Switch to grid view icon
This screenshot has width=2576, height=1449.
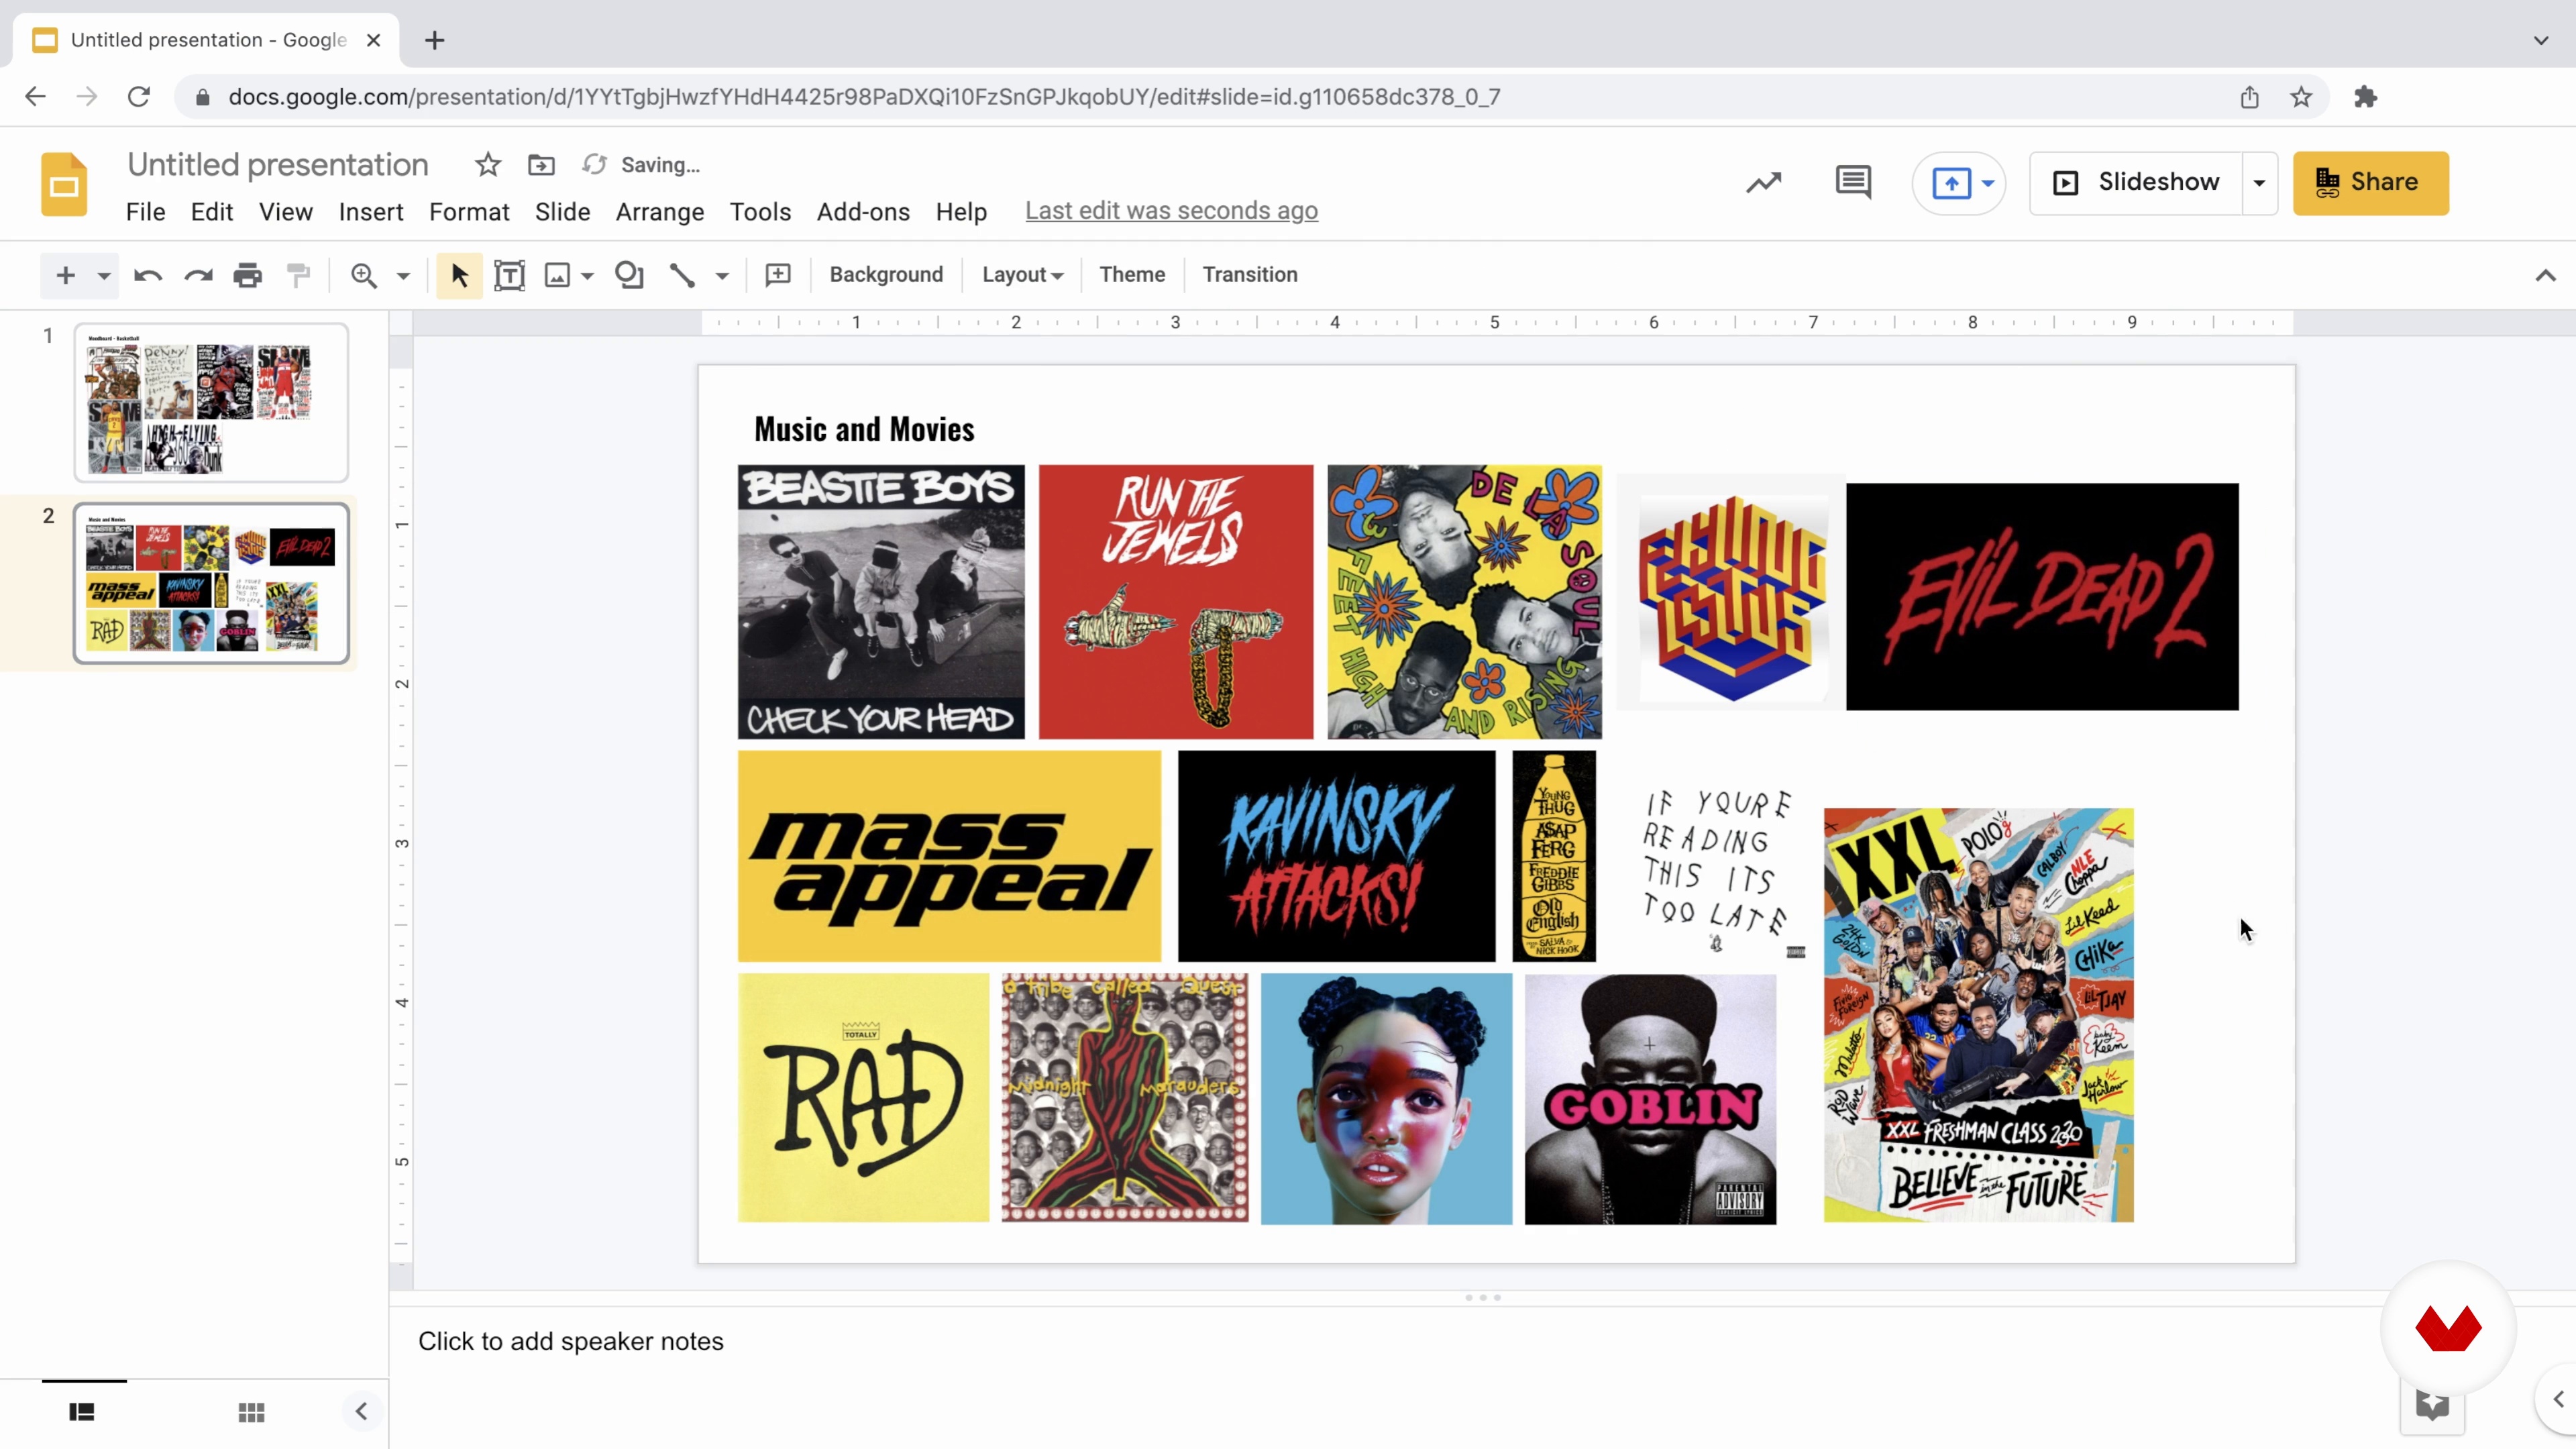[252, 1412]
